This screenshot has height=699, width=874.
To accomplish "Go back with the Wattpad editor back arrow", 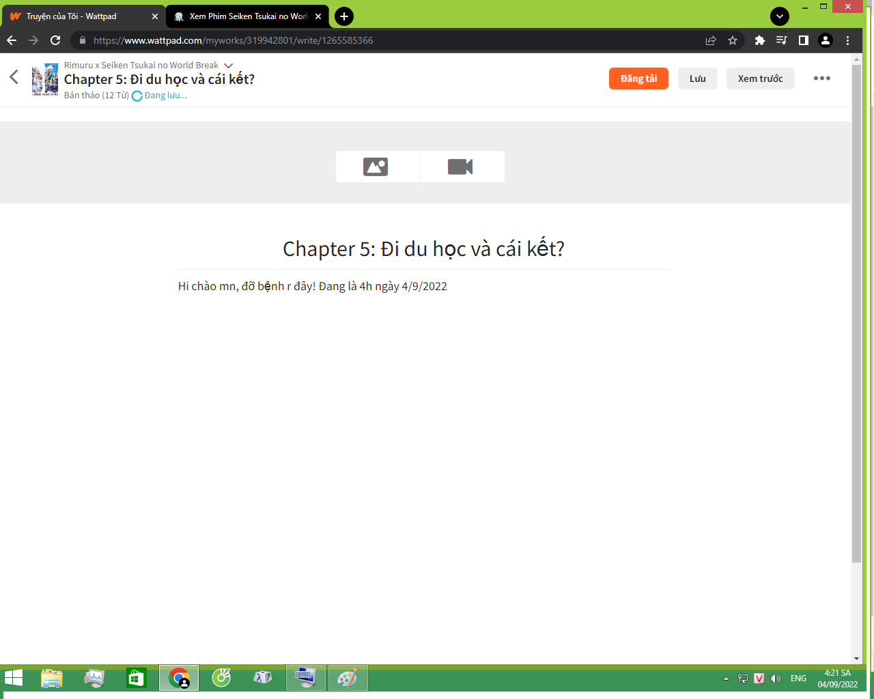I will [14, 77].
